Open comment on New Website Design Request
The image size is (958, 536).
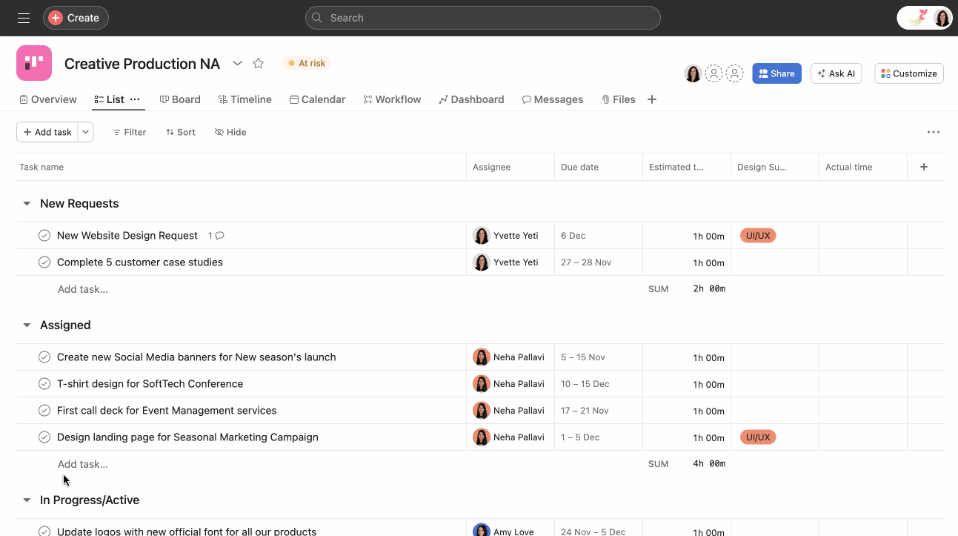tap(216, 236)
